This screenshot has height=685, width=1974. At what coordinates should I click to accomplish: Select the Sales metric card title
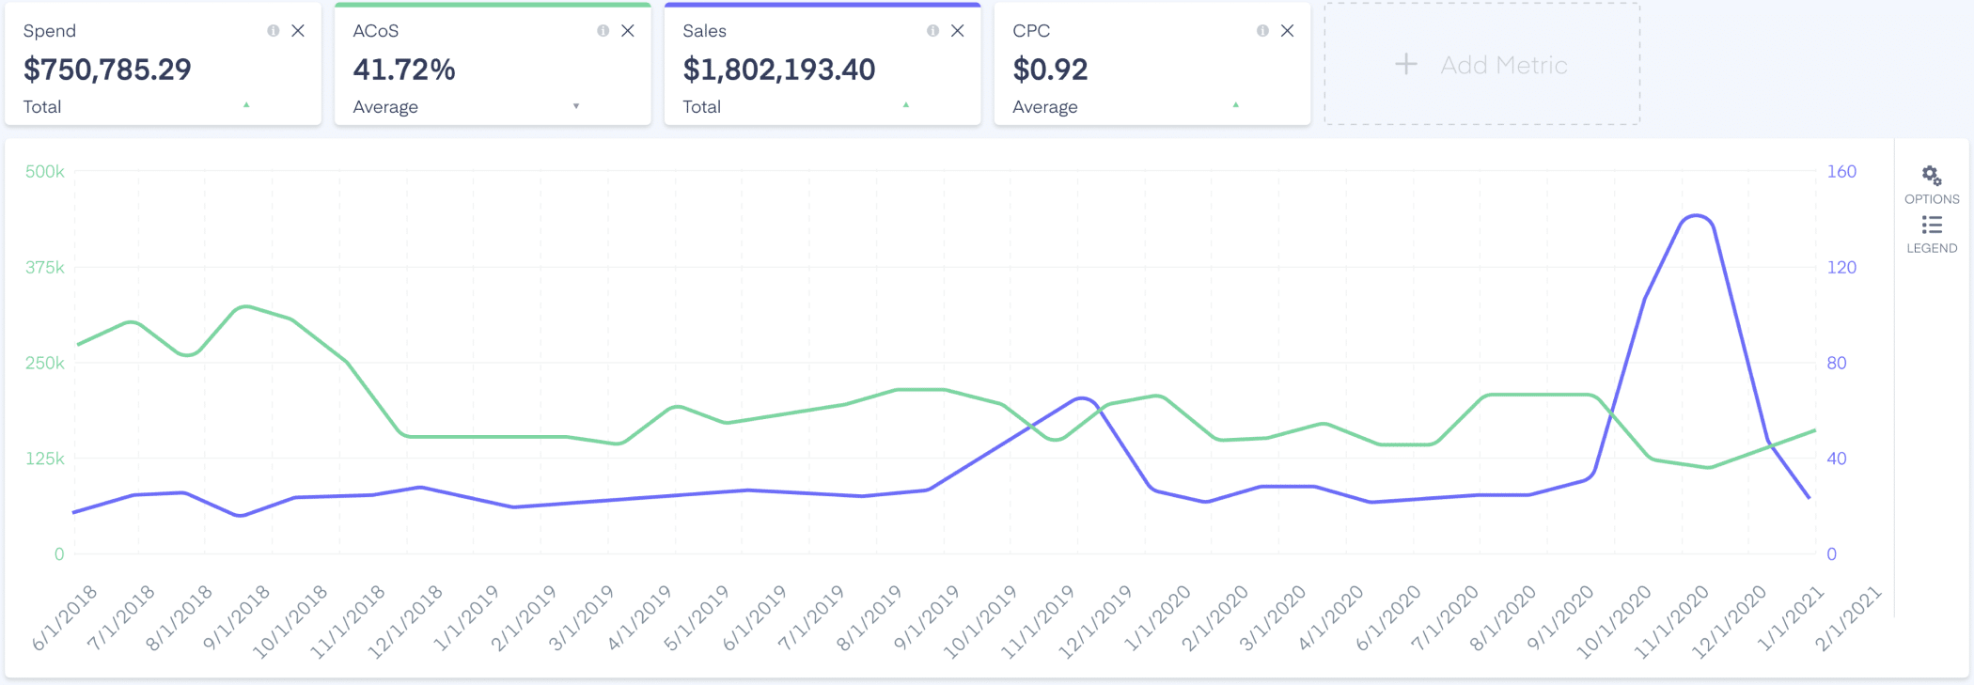coord(705,31)
